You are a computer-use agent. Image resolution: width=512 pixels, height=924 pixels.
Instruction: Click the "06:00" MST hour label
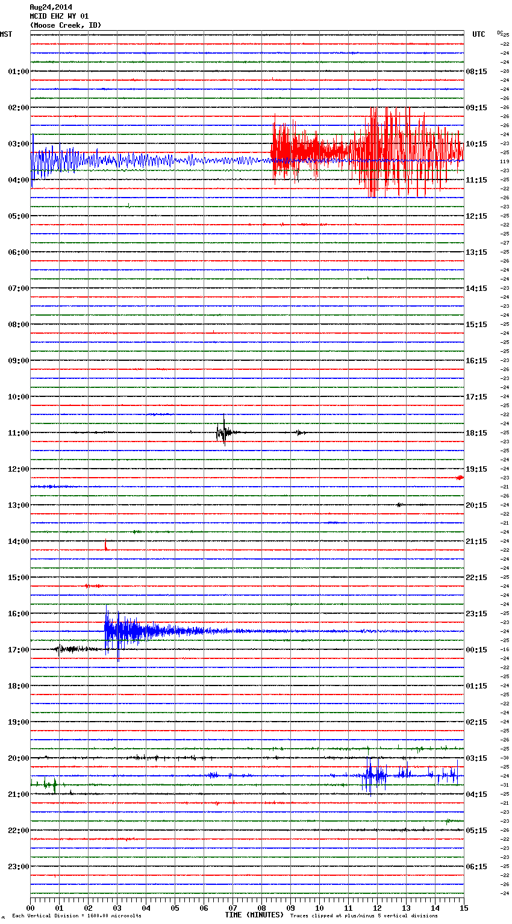point(19,252)
